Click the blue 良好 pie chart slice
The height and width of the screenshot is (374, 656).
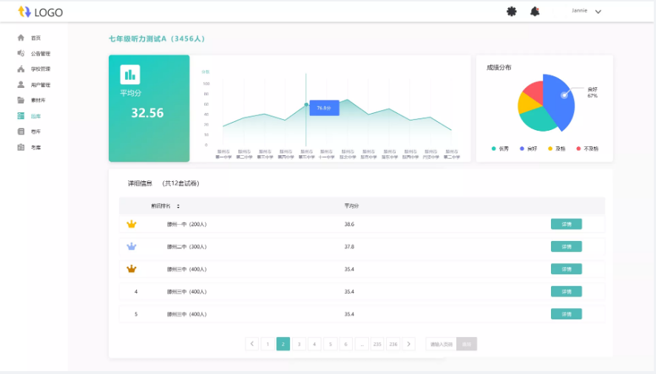pyautogui.click(x=560, y=100)
